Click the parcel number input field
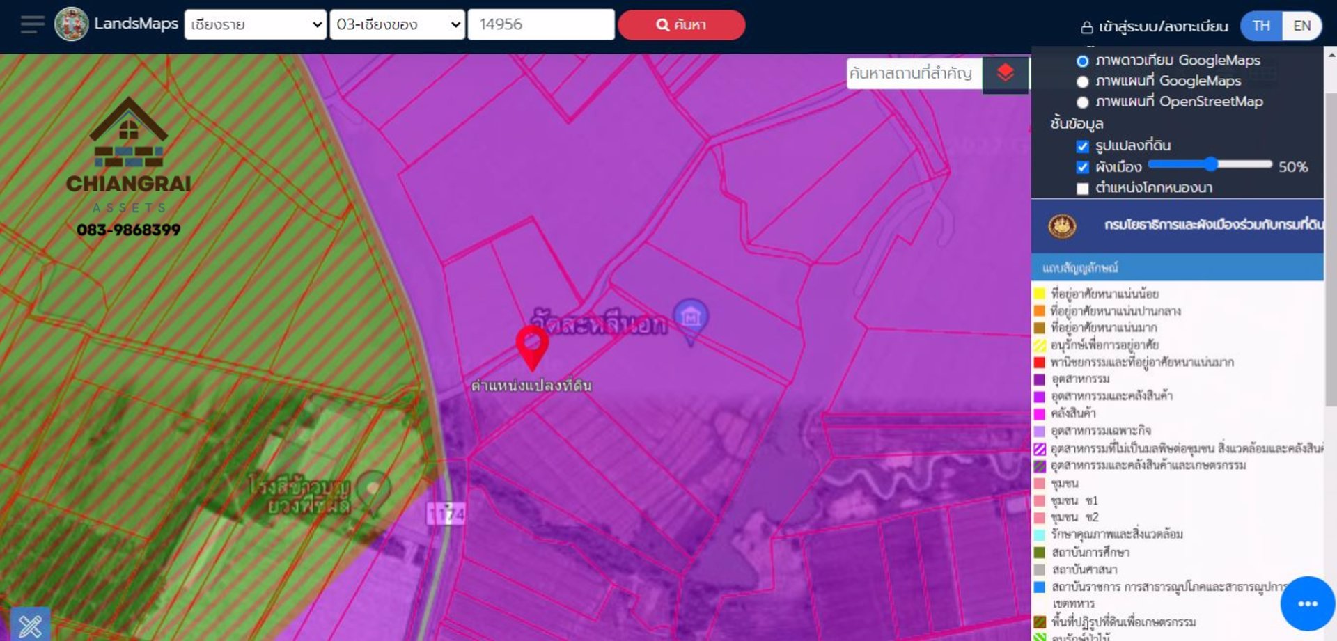 tap(541, 25)
